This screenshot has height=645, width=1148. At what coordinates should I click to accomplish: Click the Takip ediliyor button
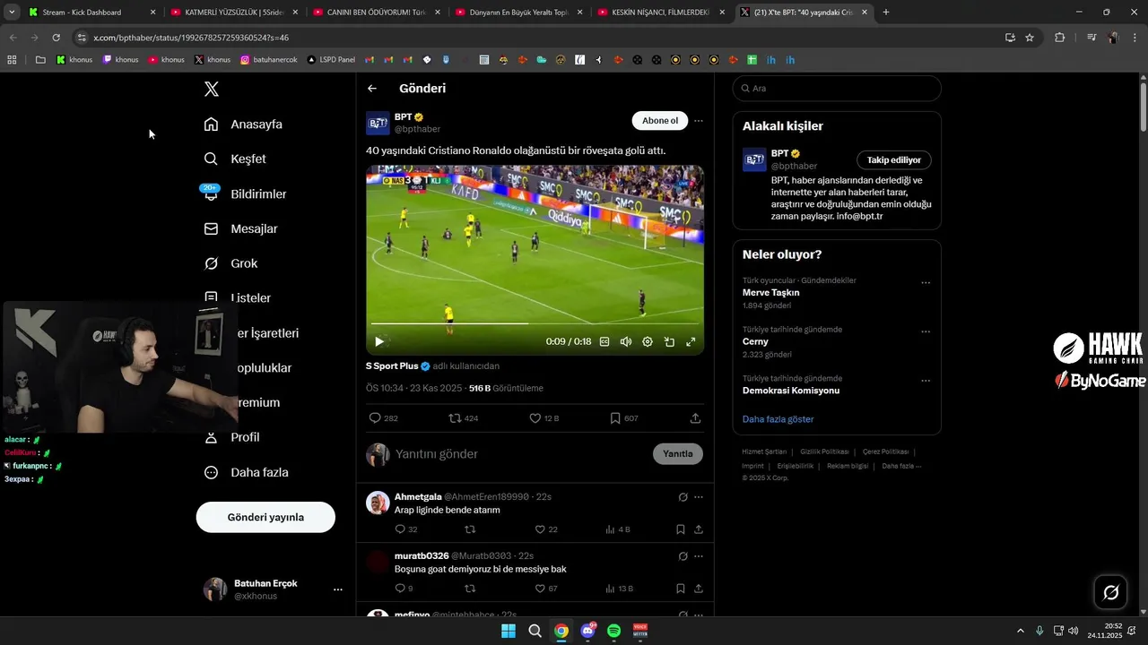tap(894, 160)
